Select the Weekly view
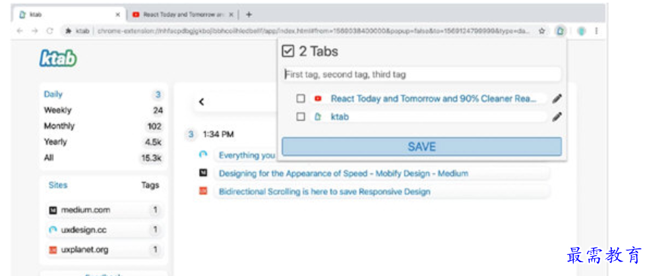 58,110
